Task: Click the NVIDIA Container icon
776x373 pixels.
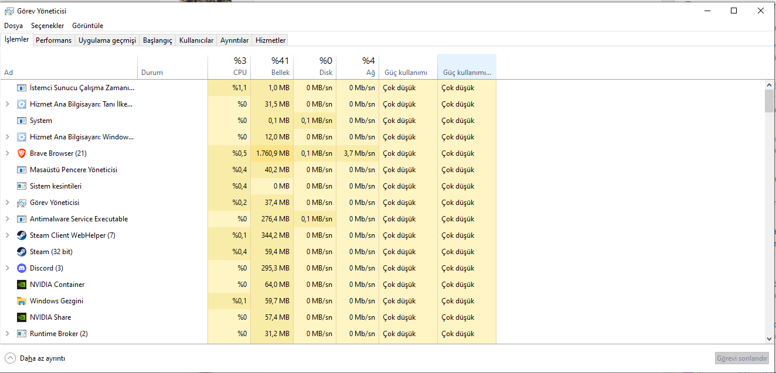Action: [22, 285]
